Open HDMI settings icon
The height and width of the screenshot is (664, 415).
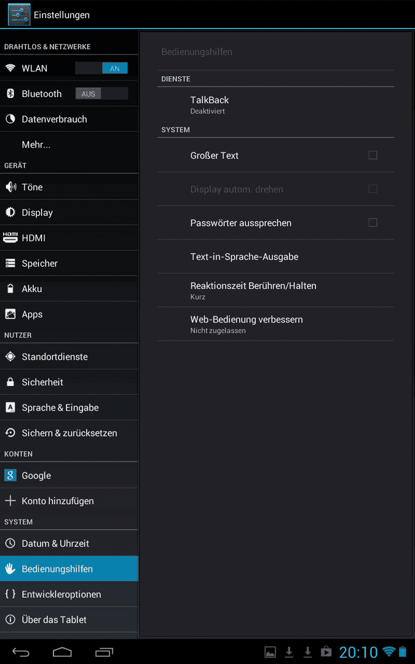tap(10, 238)
